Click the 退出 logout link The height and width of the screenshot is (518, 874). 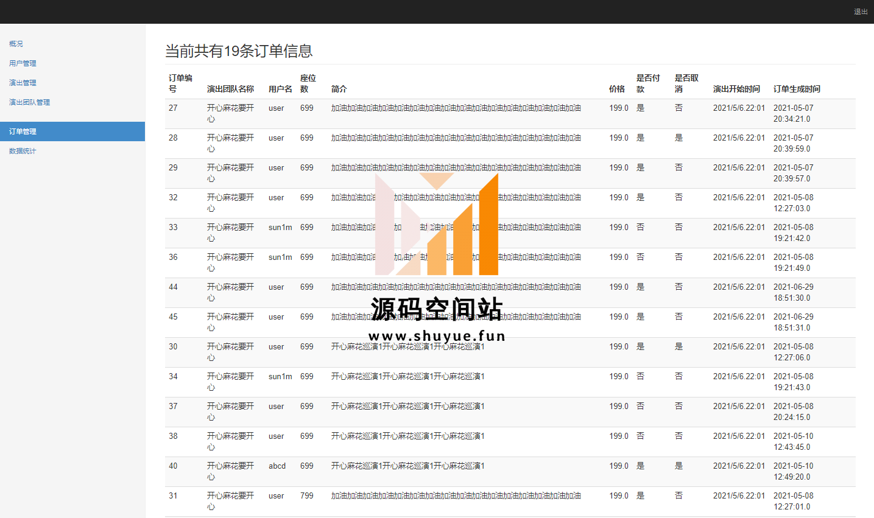click(x=860, y=12)
